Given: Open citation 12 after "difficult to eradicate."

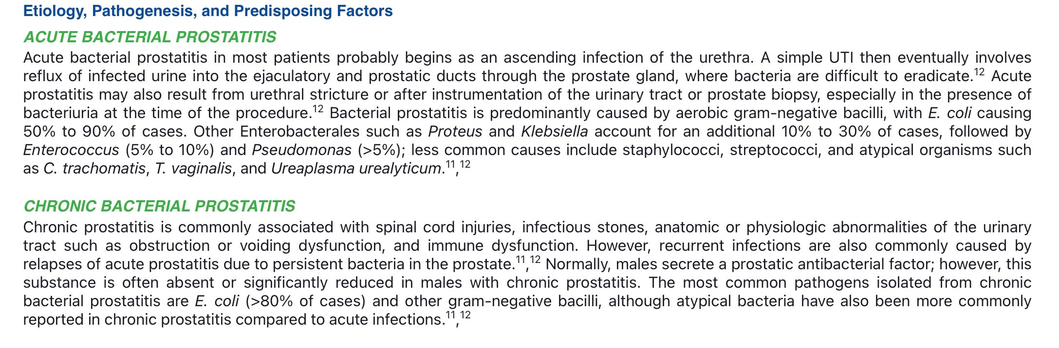Looking at the screenshot, I should tap(980, 71).
